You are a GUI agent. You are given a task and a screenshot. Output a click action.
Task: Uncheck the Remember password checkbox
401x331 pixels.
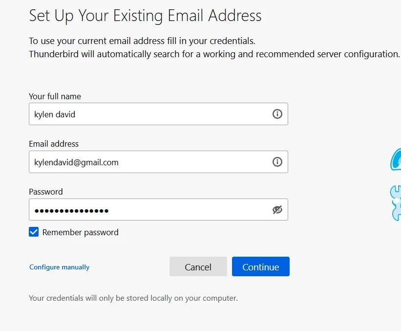tap(33, 232)
